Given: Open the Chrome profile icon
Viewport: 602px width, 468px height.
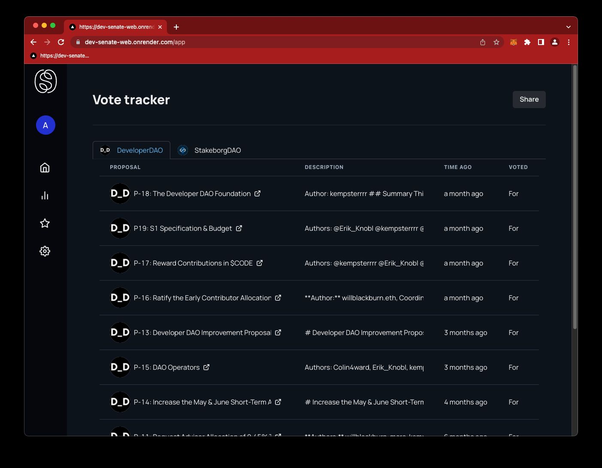Looking at the screenshot, I should coord(555,42).
